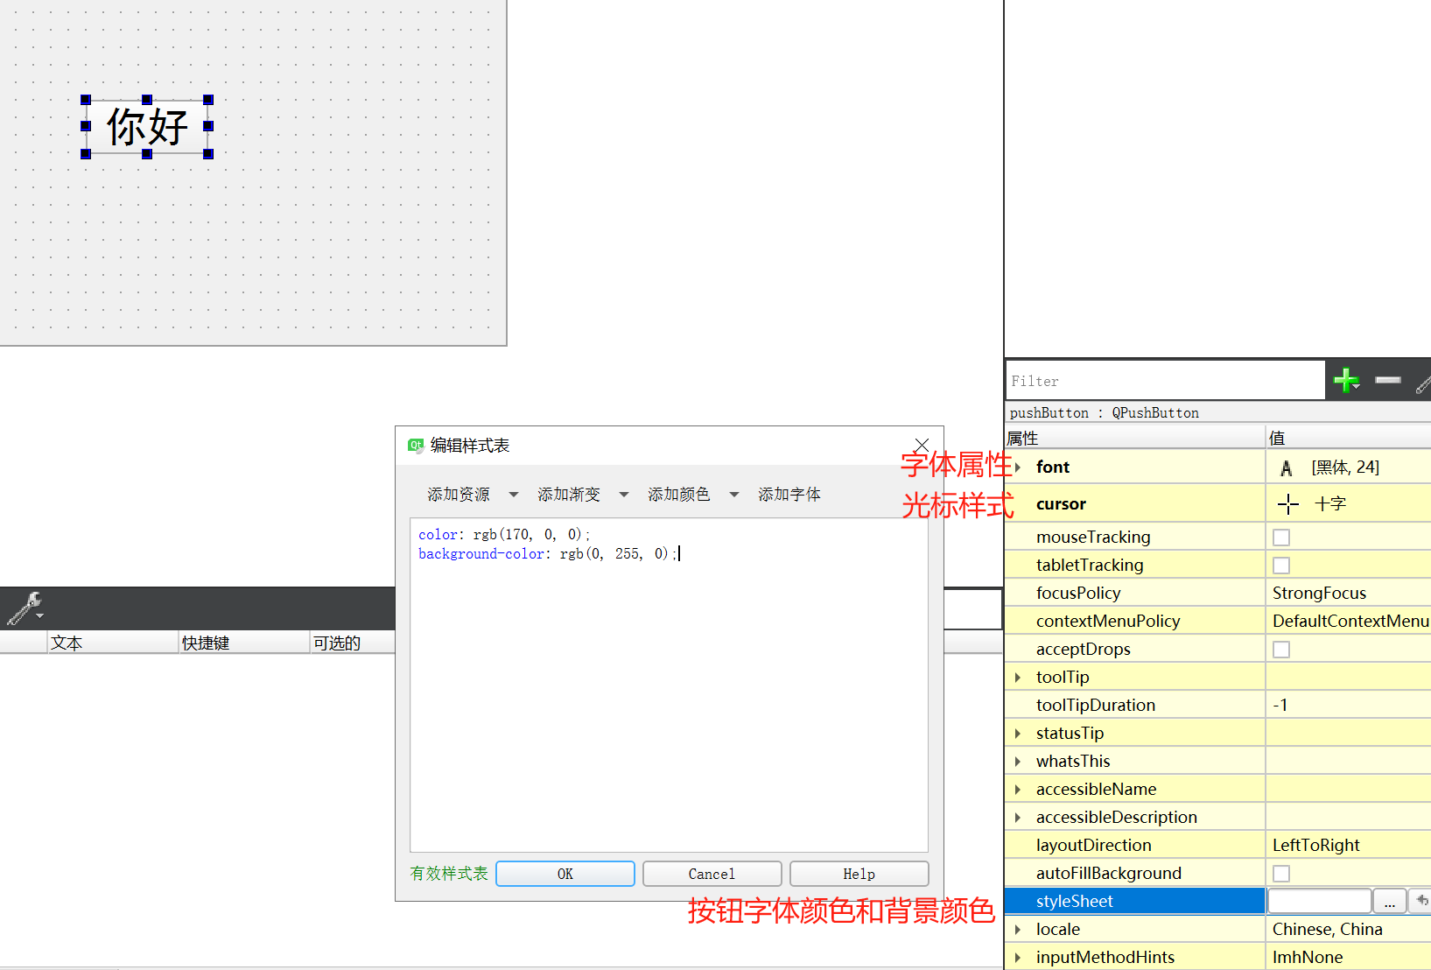Toggle the mouseTracking checkbox
1431x970 pixels.
[1281, 538]
